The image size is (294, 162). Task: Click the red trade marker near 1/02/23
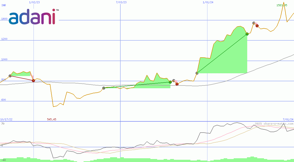tap(33, 81)
